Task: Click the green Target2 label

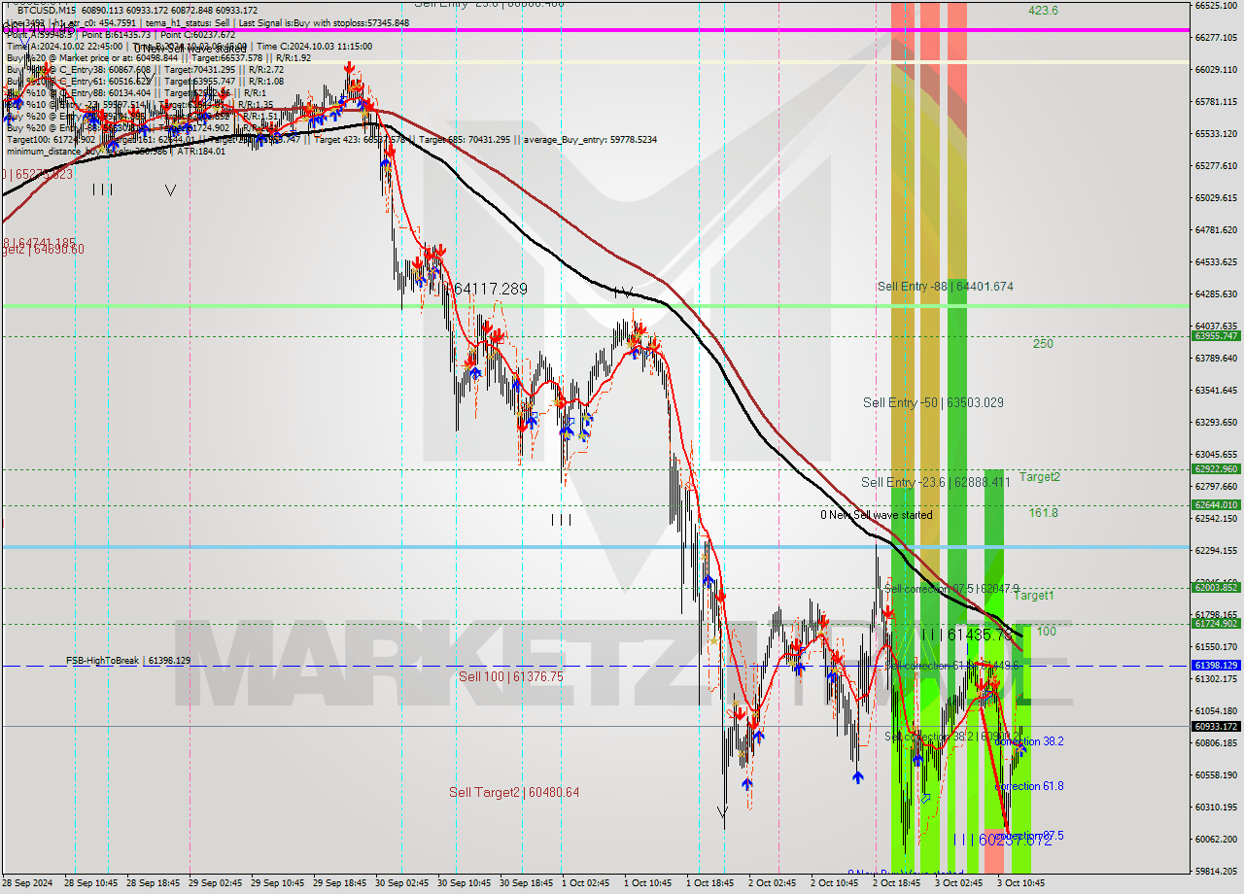Action: click(x=1040, y=477)
